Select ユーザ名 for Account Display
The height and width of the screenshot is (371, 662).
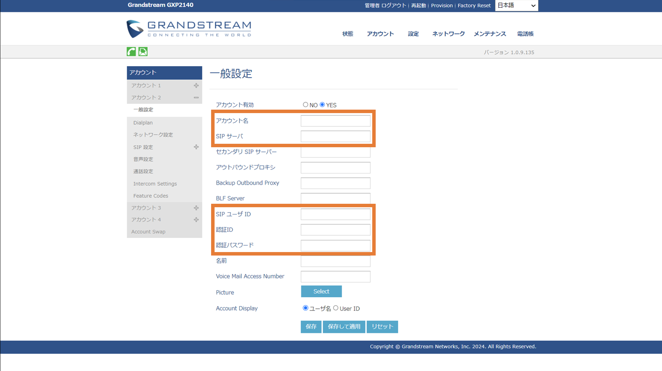(305, 308)
